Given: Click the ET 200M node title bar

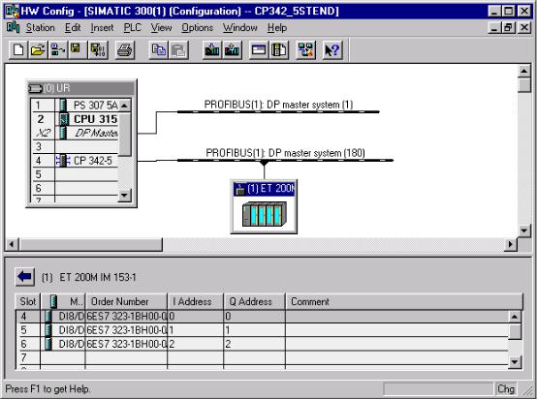Looking at the screenshot, I should (264, 189).
